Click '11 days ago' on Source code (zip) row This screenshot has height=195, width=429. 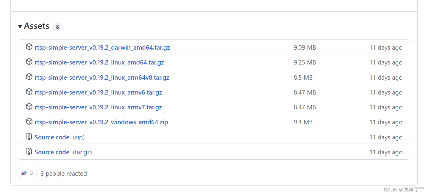[386, 137]
